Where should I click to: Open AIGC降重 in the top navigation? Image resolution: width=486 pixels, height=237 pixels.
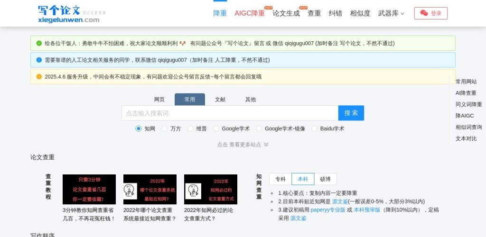pos(250,13)
